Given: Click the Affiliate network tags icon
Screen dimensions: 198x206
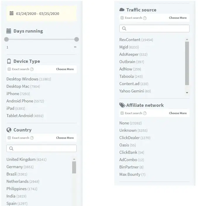Looking at the screenshot, I should [122, 105].
